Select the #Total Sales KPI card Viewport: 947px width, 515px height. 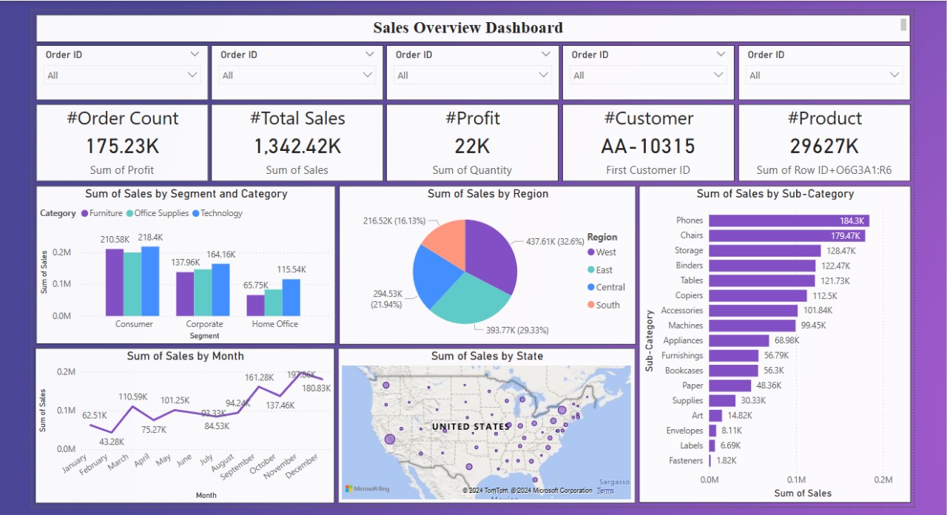[297, 141]
